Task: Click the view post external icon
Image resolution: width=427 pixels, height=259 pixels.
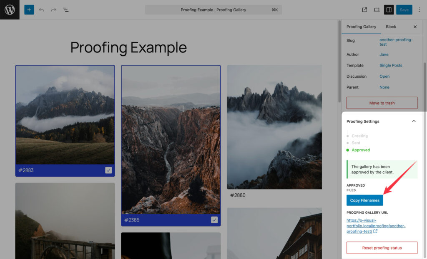Action: click(364, 10)
